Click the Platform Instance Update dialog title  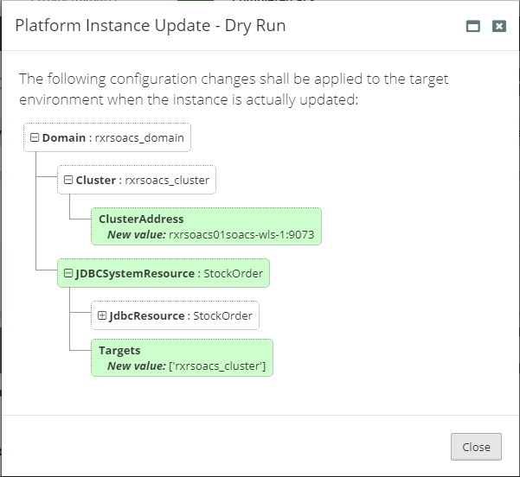coord(151,26)
